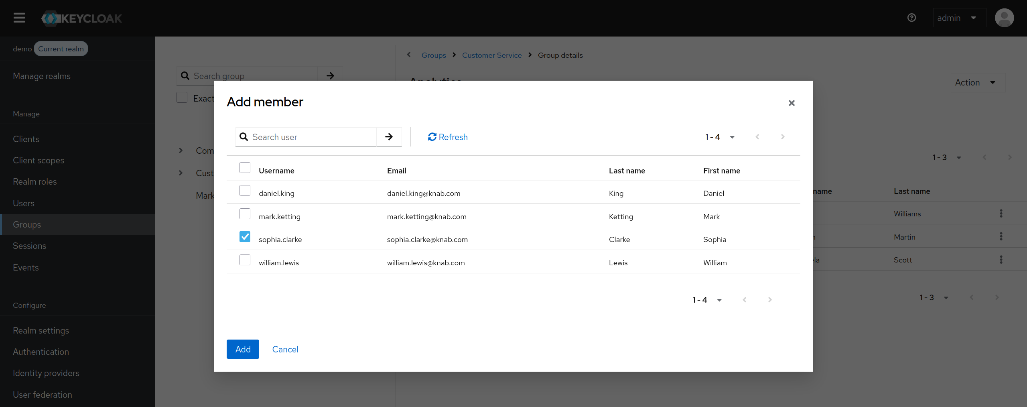Image resolution: width=1027 pixels, height=407 pixels.
Task: Go to Realm settings in sidebar
Action: click(x=41, y=331)
